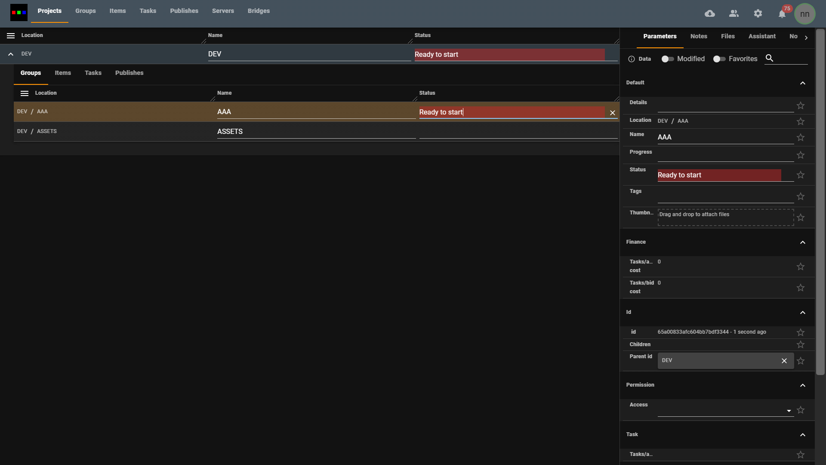Open notifications bell with 75 badge

click(782, 14)
